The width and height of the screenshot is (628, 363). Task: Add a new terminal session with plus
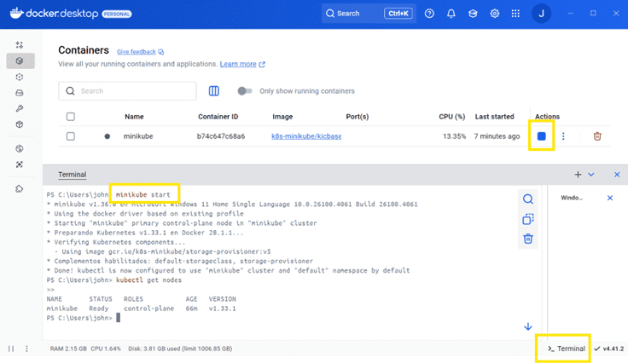coord(578,175)
